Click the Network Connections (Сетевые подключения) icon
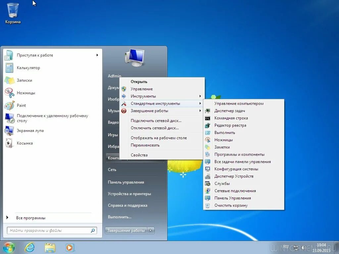The image size is (339, 254). (x=208, y=191)
